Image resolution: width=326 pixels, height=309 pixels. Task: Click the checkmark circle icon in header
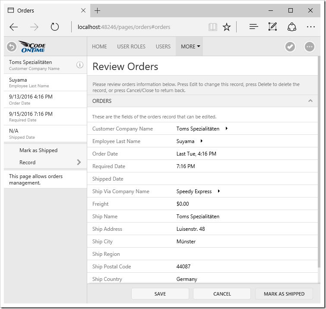pyautogui.click(x=290, y=47)
